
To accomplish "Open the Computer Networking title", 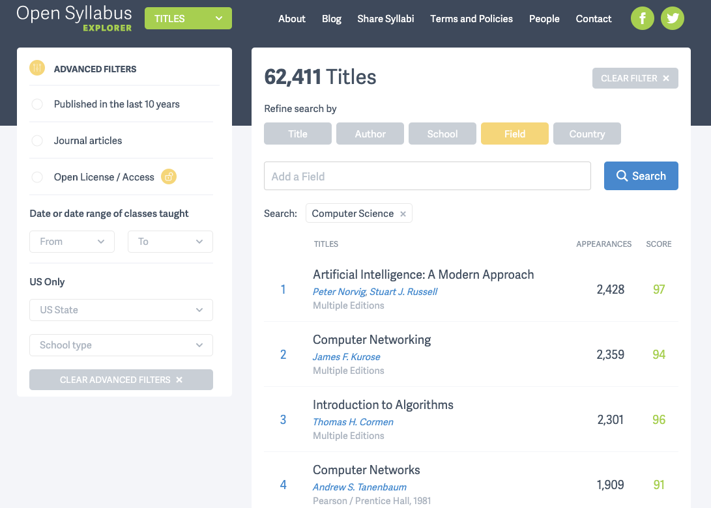I will point(372,340).
